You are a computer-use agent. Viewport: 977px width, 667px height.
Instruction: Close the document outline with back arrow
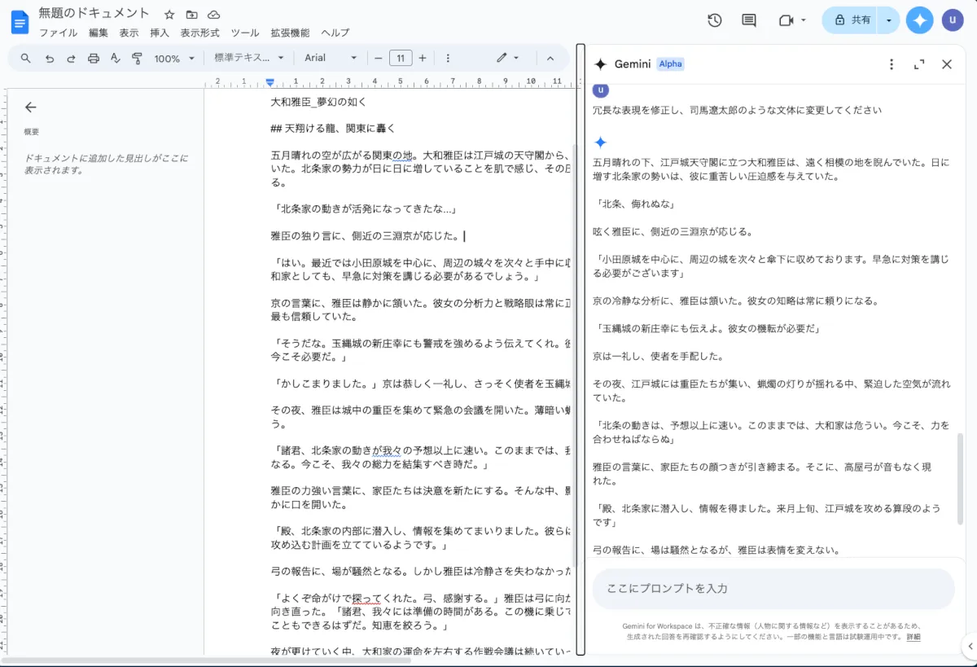[x=31, y=107]
